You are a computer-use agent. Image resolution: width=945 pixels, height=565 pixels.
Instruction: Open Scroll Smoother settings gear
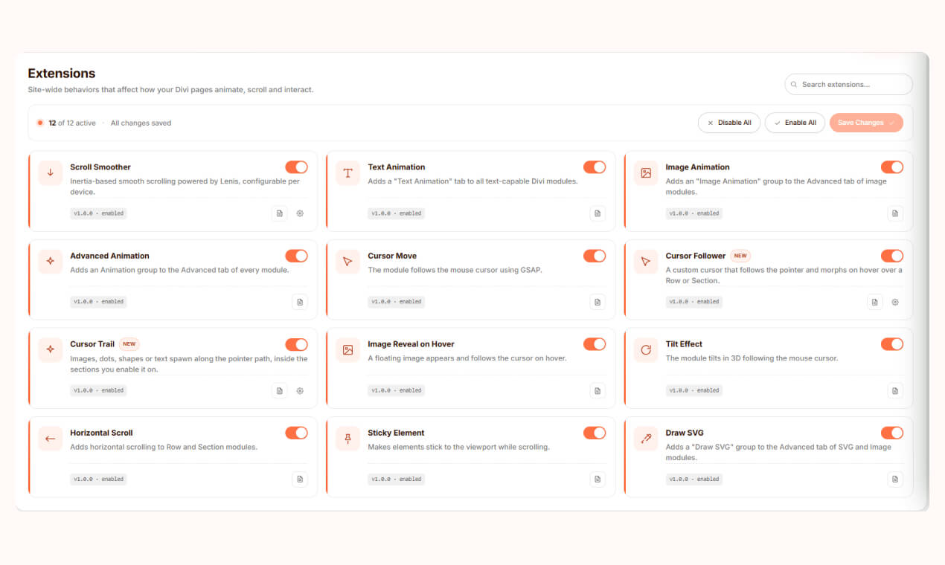click(x=300, y=213)
